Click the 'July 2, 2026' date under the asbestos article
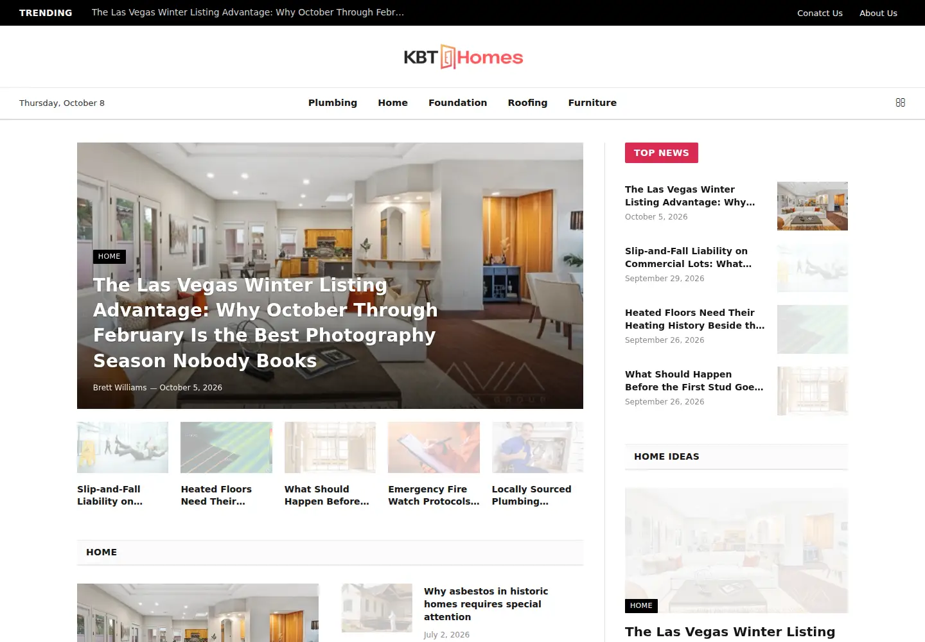925x642 pixels. (446, 635)
